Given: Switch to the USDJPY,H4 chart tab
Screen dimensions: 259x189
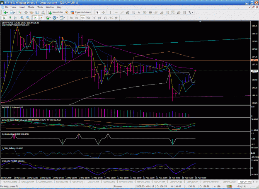Looking at the screenshot, I should tap(94, 182).
